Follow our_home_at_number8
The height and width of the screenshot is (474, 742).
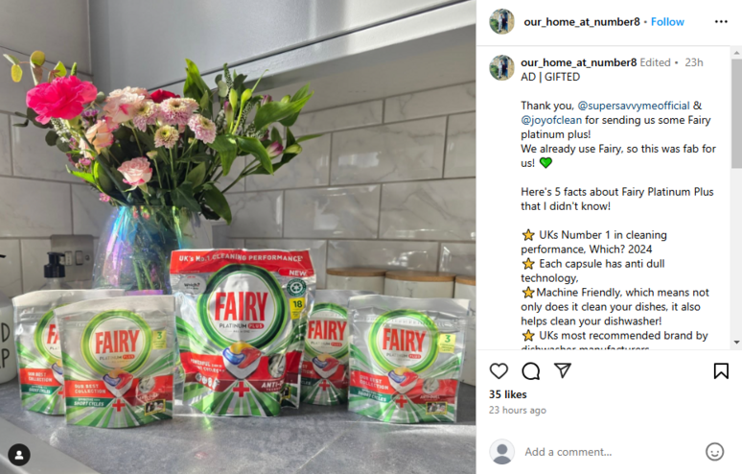(x=667, y=22)
